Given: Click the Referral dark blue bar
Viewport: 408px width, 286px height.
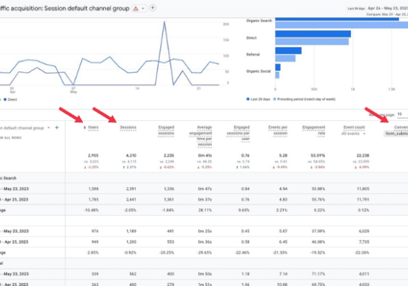Looking at the screenshot, I should pyautogui.click(x=288, y=51).
